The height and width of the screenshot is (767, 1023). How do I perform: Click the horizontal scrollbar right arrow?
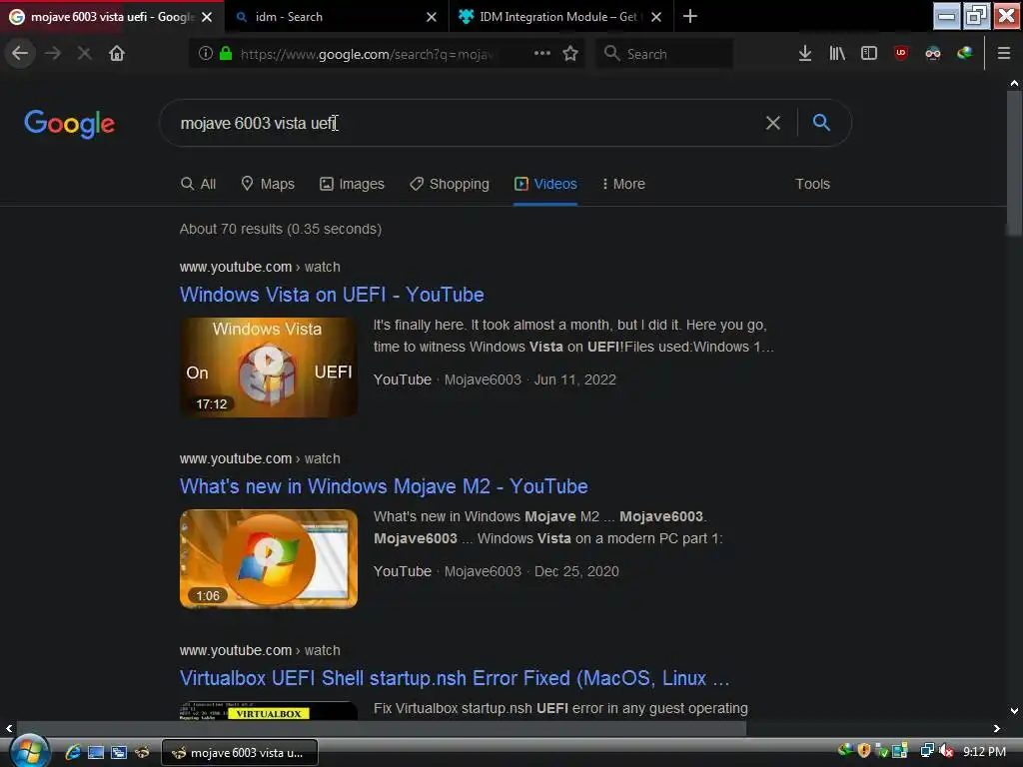[997, 728]
